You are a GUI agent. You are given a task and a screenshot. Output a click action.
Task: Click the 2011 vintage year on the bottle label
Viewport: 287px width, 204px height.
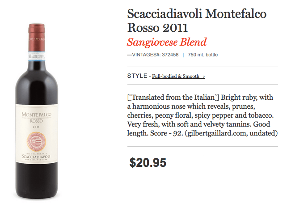click(x=36, y=127)
